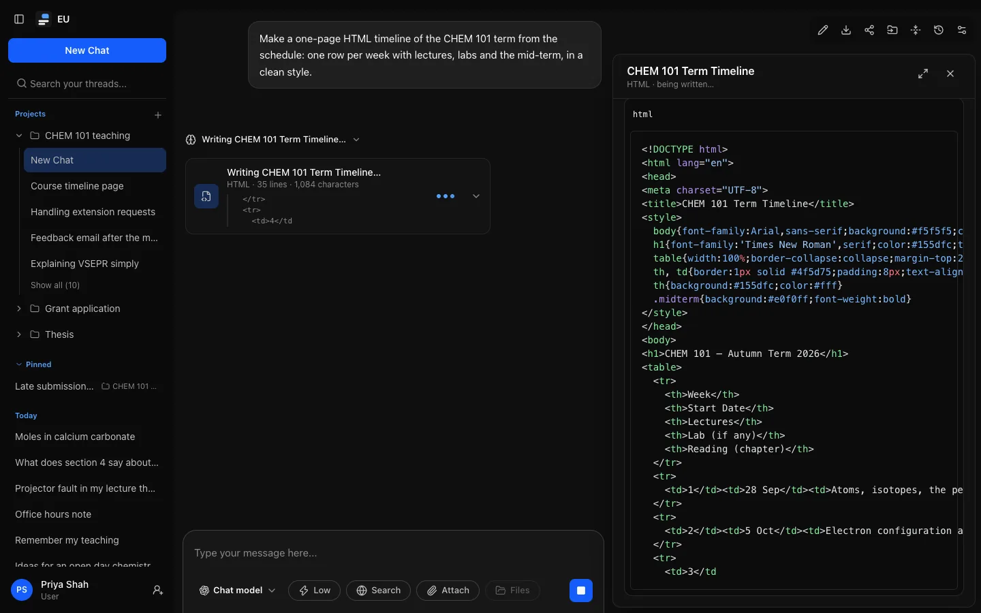
Task: Click the download icon in top toolbar
Action: pos(846,30)
